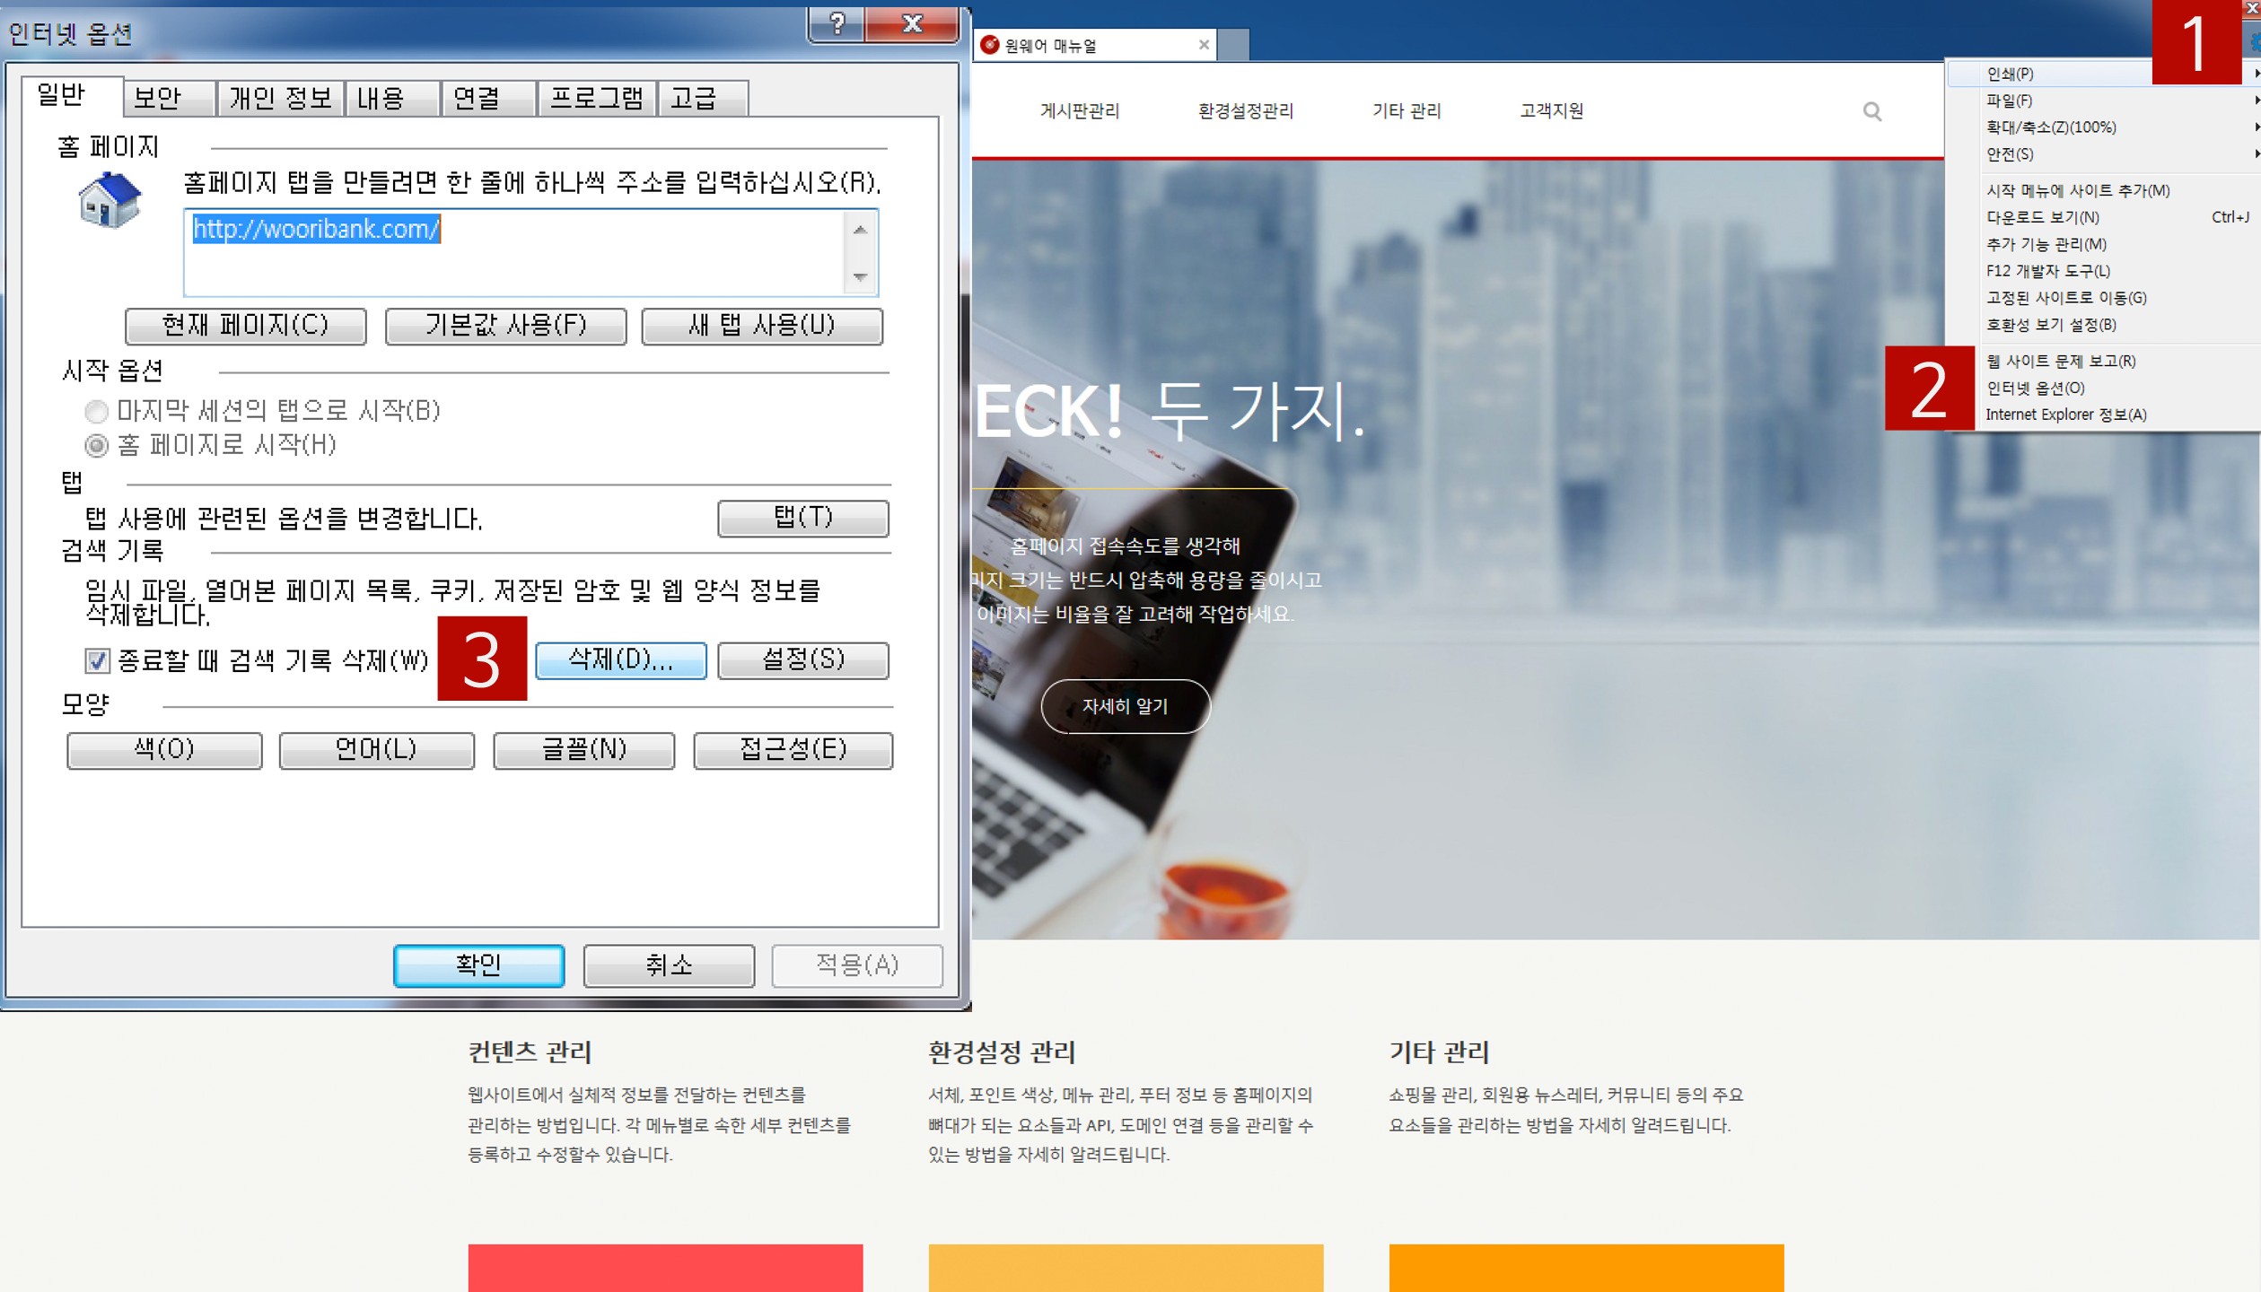
Task: Click the 새 탭 사용(U) button
Action: 762,326
